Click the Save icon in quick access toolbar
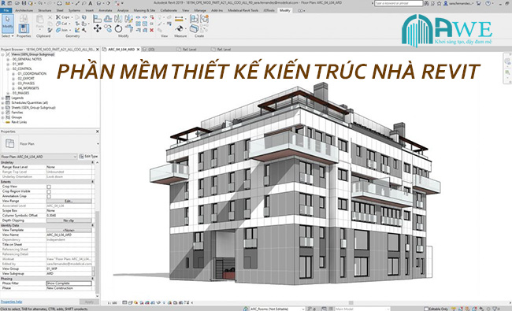This screenshot has width=512, height=311. click(24, 3)
